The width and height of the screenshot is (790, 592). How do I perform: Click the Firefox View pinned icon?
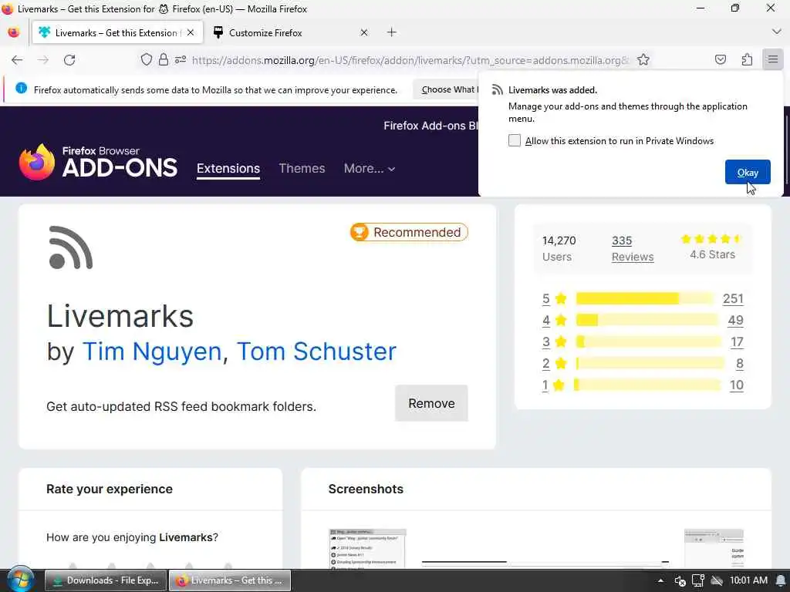(14, 32)
